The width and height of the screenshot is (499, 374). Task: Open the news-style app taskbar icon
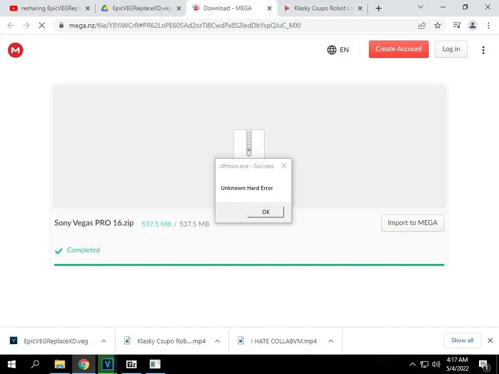click(x=155, y=364)
